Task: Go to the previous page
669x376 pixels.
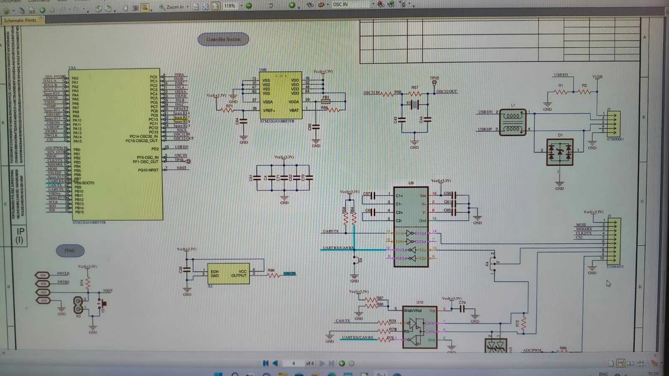Action: click(x=275, y=363)
